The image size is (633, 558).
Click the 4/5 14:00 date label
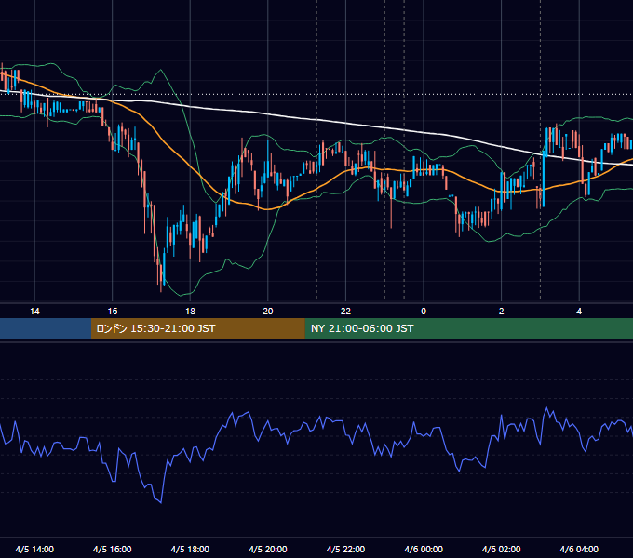point(34,549)
